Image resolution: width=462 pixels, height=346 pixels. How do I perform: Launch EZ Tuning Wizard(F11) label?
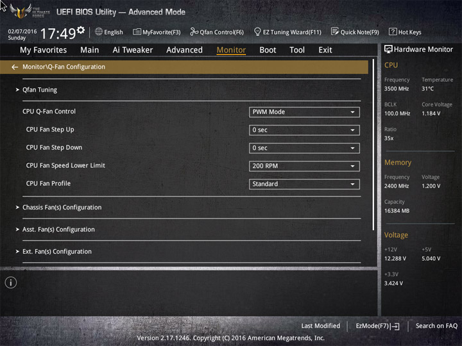[292, 32]
